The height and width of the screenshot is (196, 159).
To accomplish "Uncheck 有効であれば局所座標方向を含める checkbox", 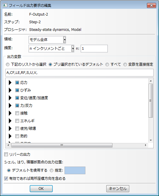I will (6, 178).
